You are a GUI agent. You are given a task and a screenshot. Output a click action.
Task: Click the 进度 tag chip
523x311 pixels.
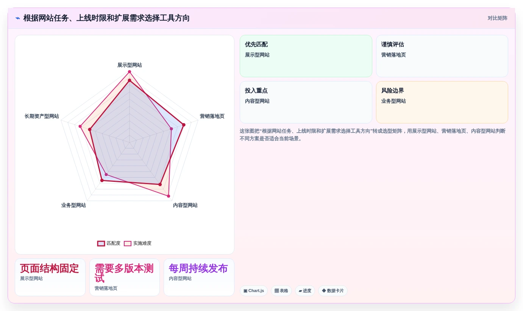pyautogui.click(x=305, y=291)
